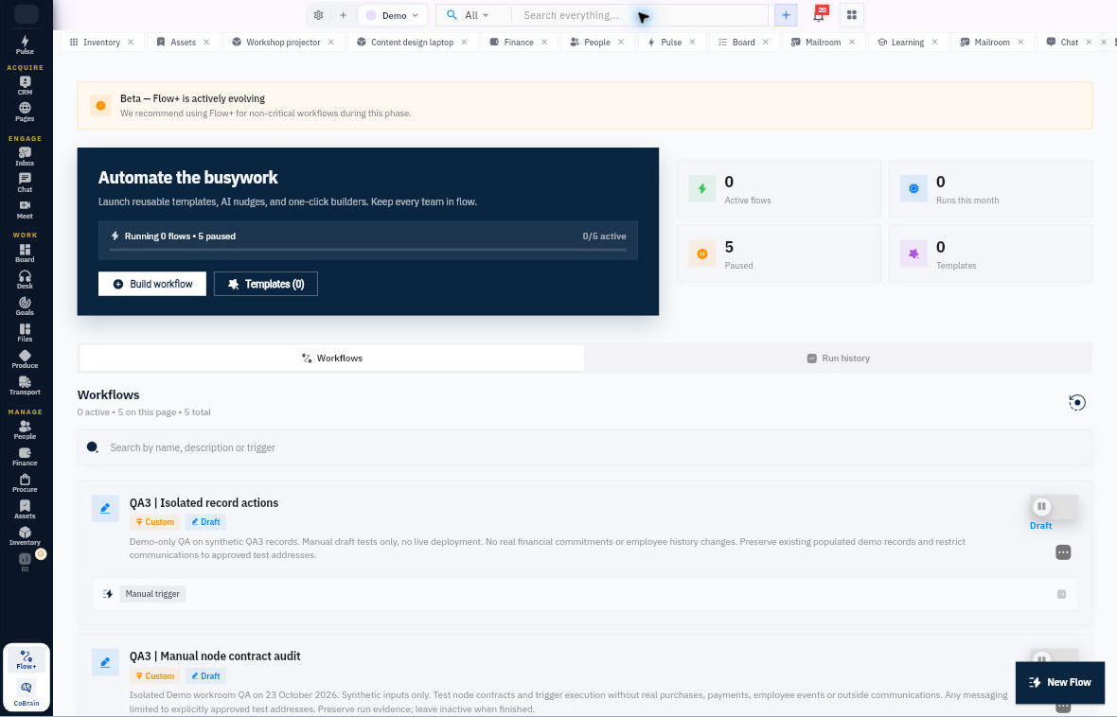Open CoBrain in the sidebar
Screen dimensions: 1117x717
pos(27,692)
